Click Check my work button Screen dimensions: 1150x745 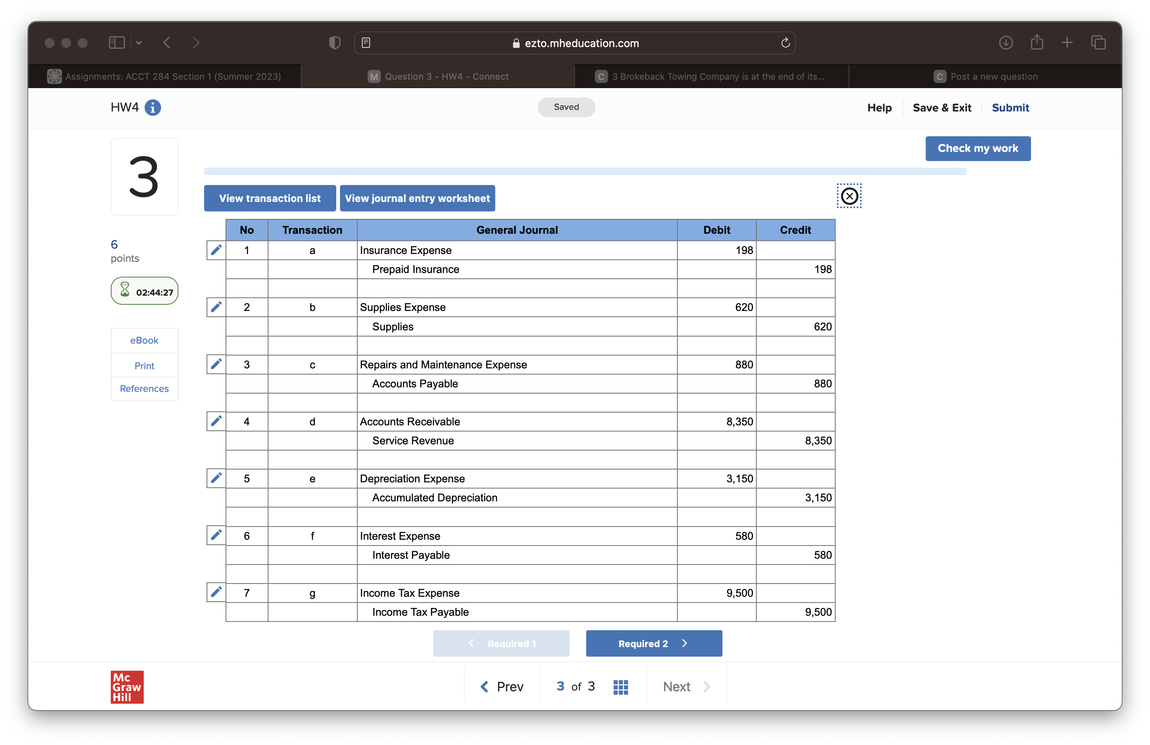coord(977,148)
